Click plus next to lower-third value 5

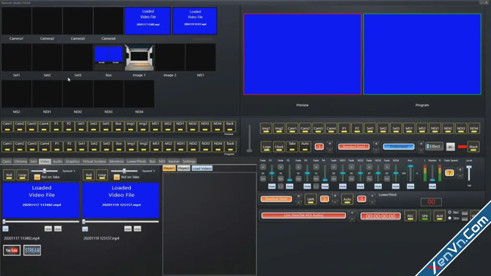click(372, 196)
